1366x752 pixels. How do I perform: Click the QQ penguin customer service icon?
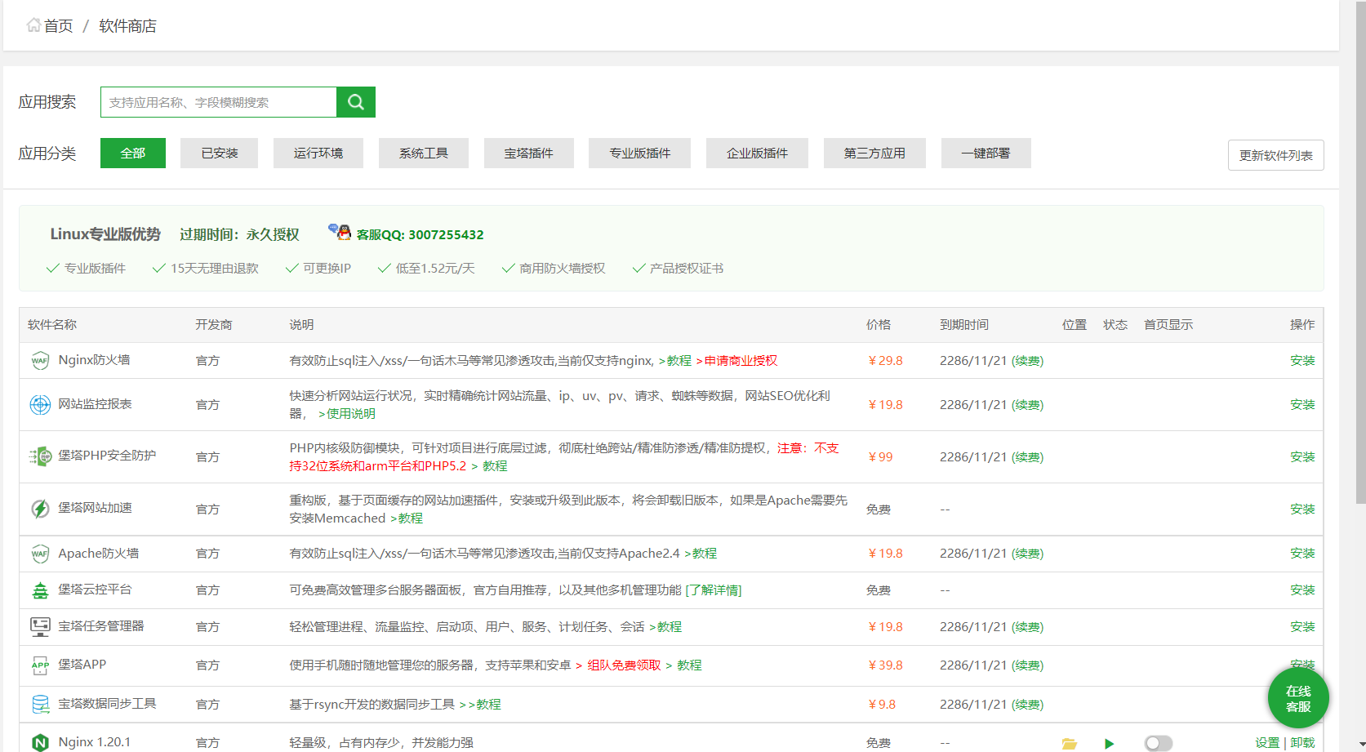(x=340, y=232)
